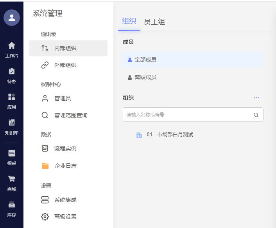The width and height of the screenshot is (276, 228).
Task: Click the 请输入名称或编号 search field
Action: [x=188, y=115]
